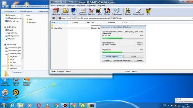Open the Операции menu
Image resolution: width=193 pixels, height=108 pixels.
coord(70,6)
